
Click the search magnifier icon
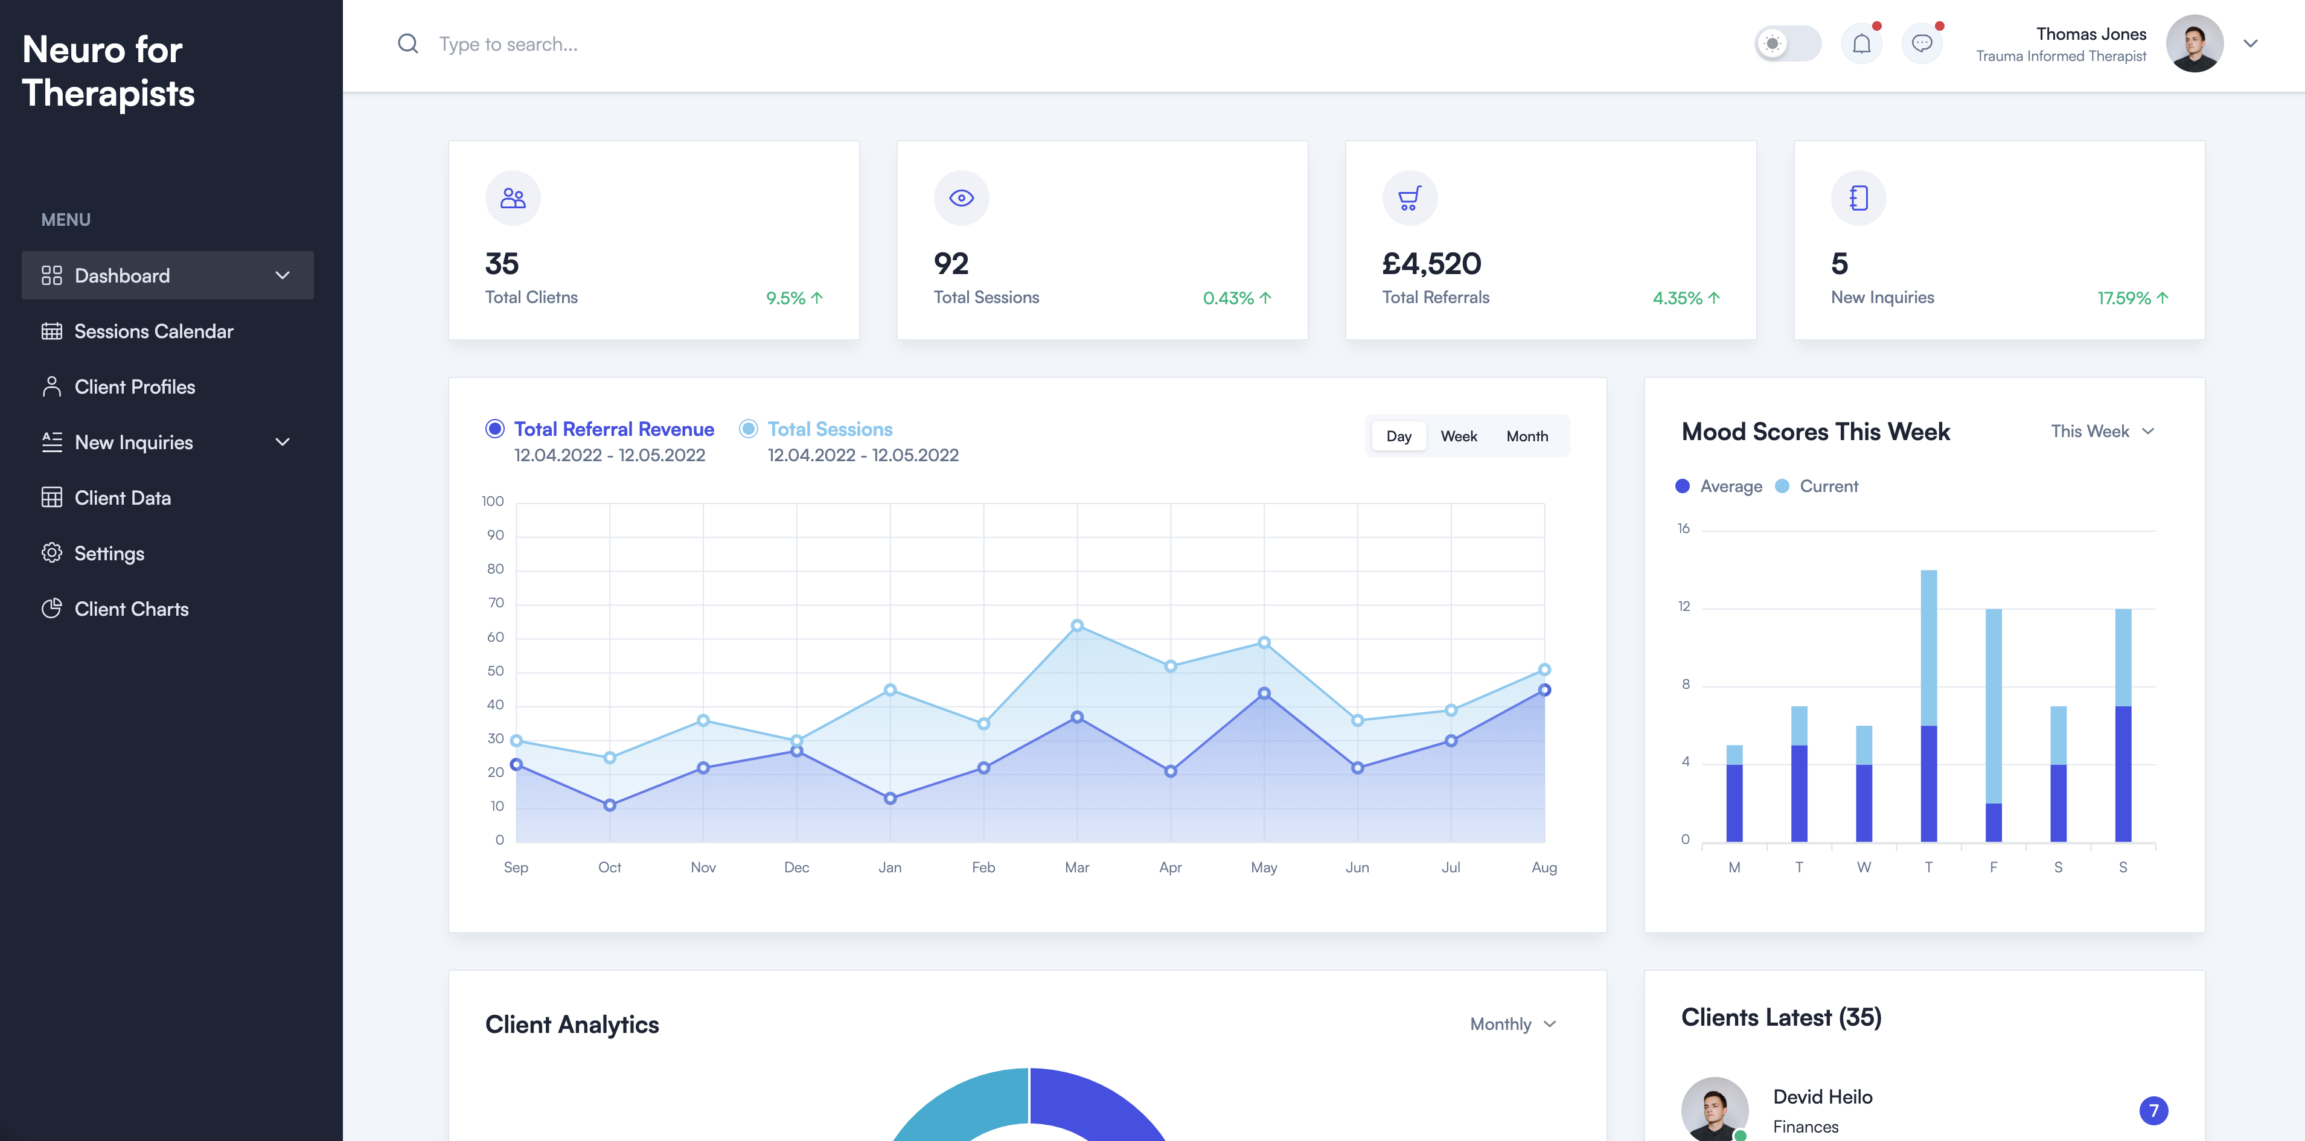point(408,44)
